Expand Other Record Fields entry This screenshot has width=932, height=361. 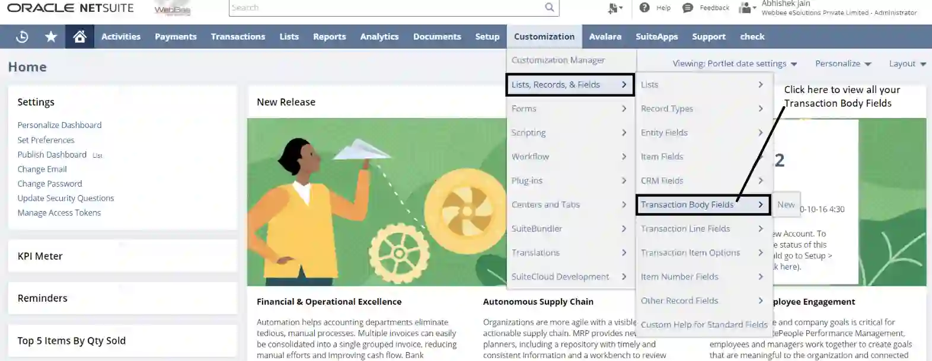(x=704, y=301)
